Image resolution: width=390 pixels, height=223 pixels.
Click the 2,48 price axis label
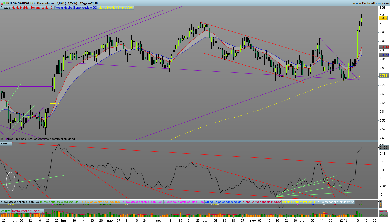382,138
